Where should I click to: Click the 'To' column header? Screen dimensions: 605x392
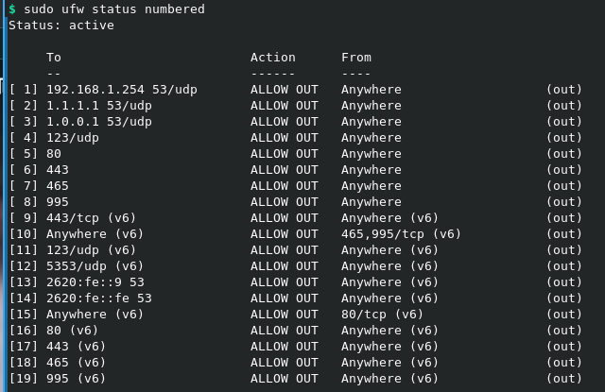[x=53, y=58]
